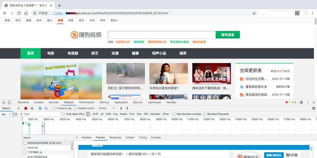Screen dimensions: 317x158
Task: Click the red error count indicator
Action: 288,102
